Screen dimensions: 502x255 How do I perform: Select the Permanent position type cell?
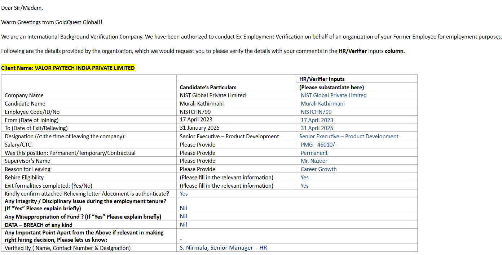pyautogui.click(x=314, y=153)
